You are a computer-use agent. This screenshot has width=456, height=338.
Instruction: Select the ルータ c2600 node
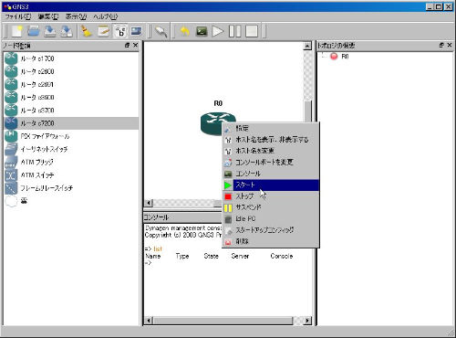coord(71,71)
